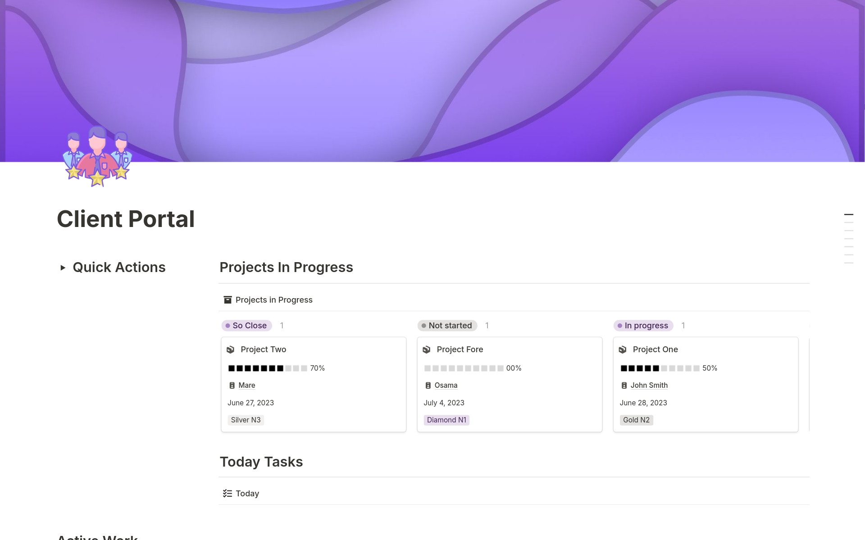The height and width of the screenshot is (540, 865).
Task: Click the contact icon beside Osama
Action: point(428,386)
